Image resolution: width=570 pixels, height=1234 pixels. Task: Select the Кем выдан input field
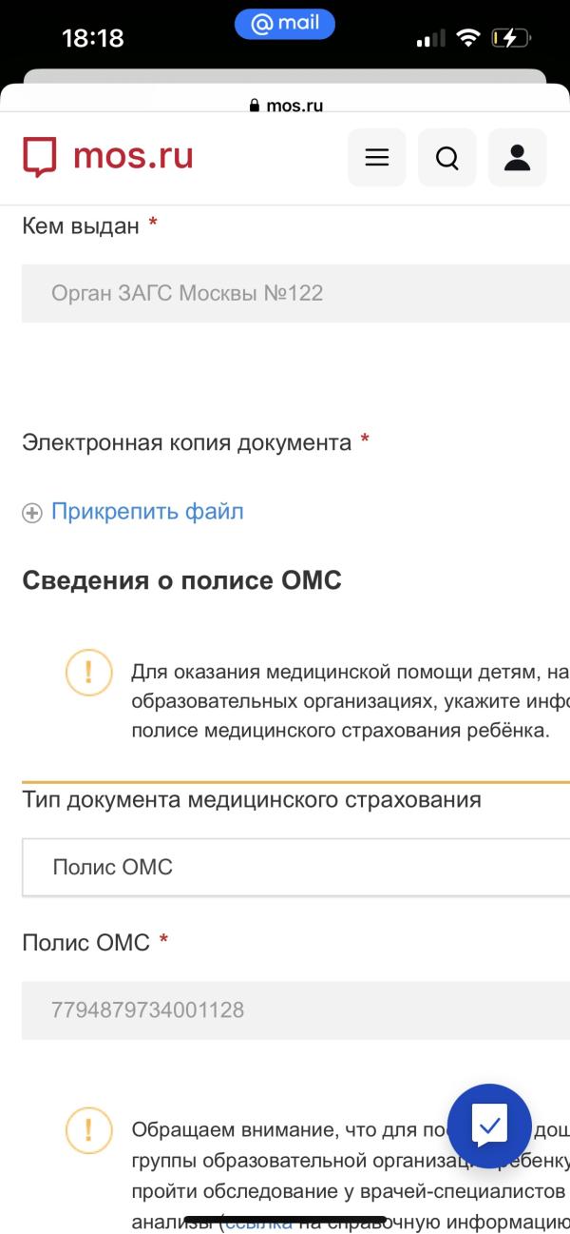click(x=295, y=293)
